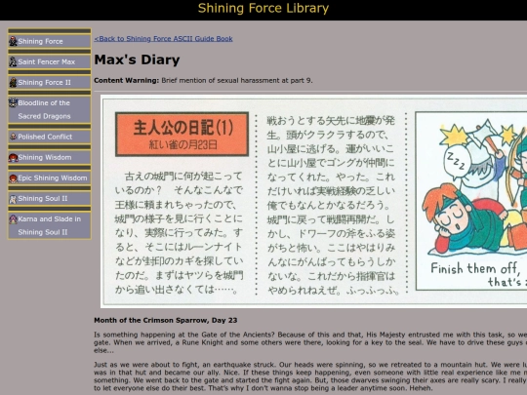Click the Bloodline of the Sacred Dragons icon
The height and width of the screenshot is (395, 527).
[x=13, y=102]
